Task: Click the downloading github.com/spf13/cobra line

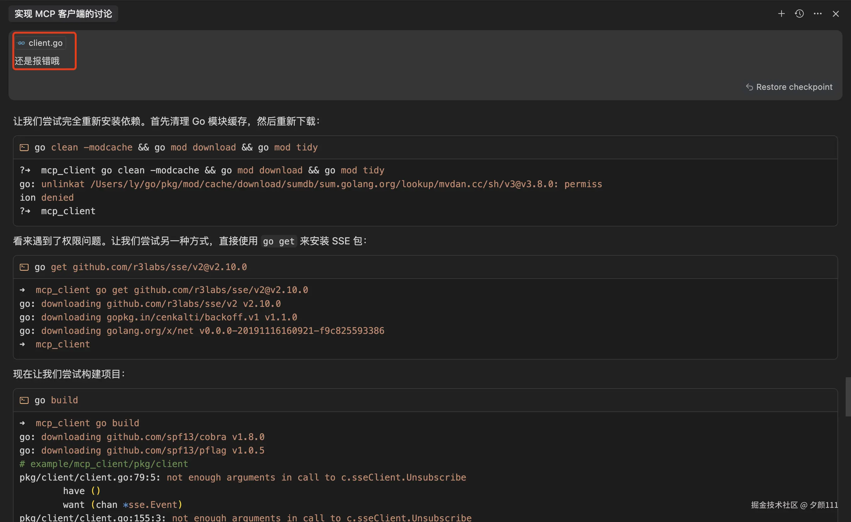Action: point(142,437)
